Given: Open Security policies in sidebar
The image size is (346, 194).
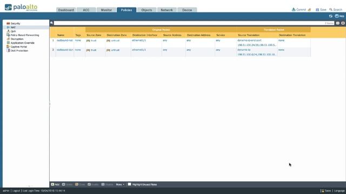Looking at the screenshot, I should point(15,24).
